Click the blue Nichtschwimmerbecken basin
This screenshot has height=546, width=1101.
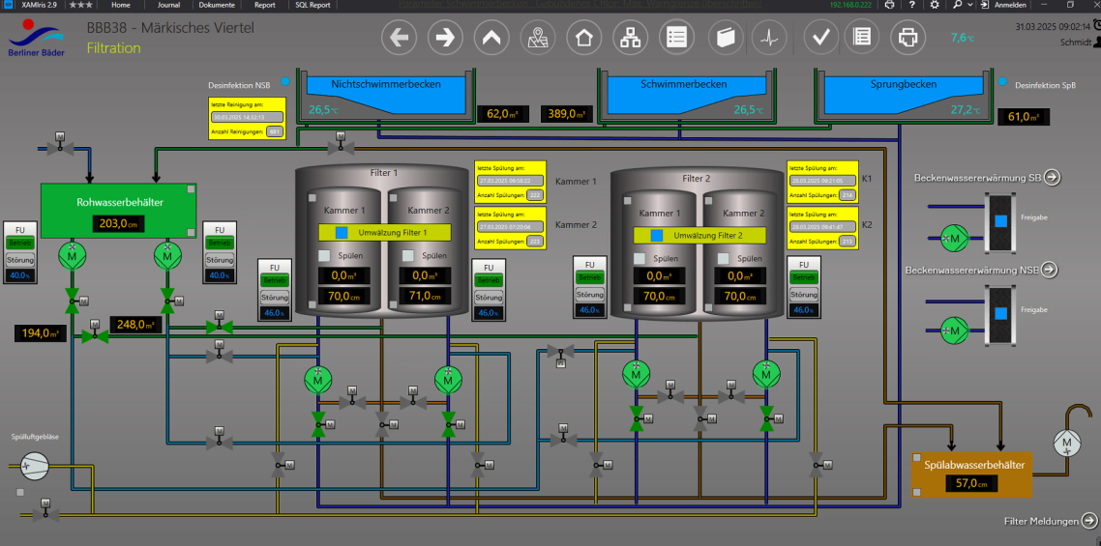[386, 85]
